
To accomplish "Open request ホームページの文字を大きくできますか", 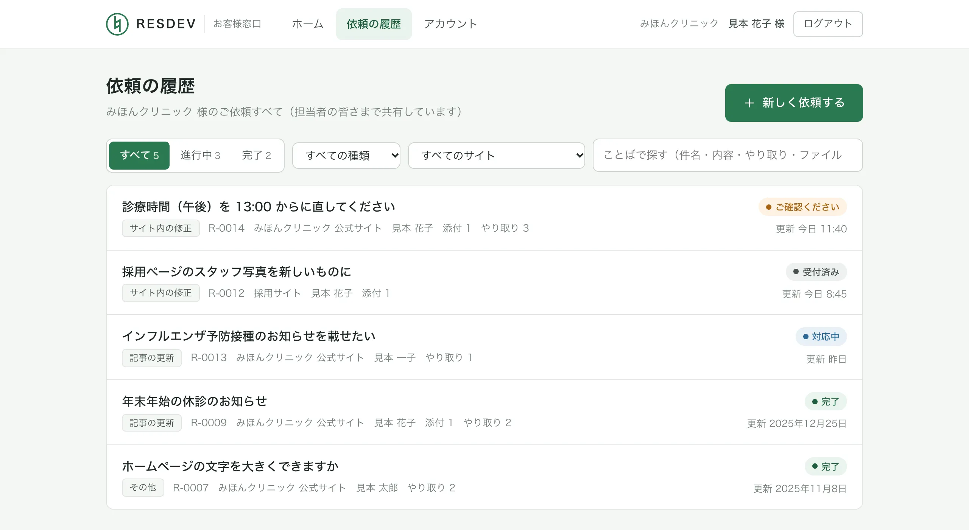I will click(x=484, y=477).
